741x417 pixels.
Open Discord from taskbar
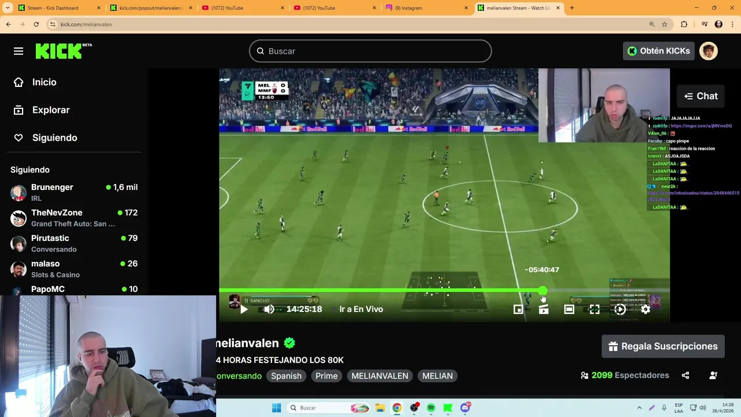(x=465, y=408)
